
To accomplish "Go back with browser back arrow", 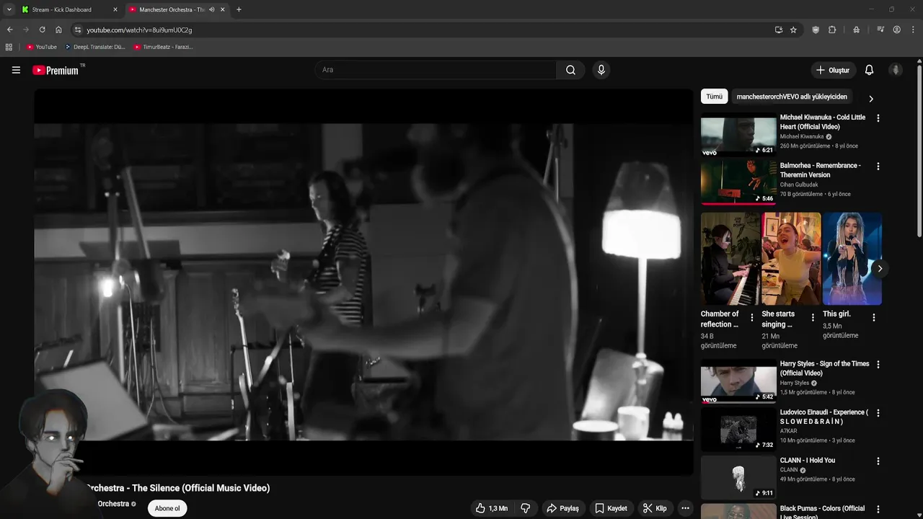I will pyautogui.click(x=9, y=30).
